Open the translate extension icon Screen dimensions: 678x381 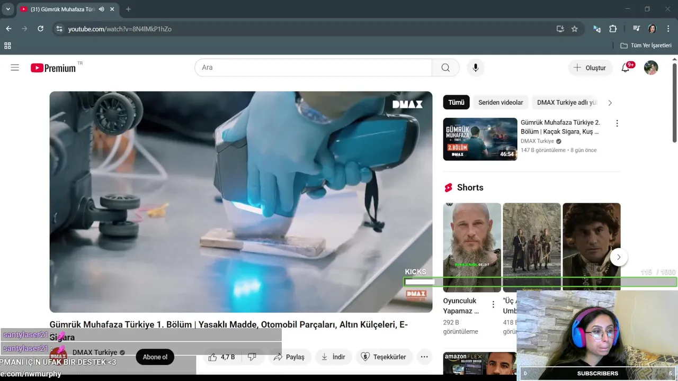(x=597, y=29)
